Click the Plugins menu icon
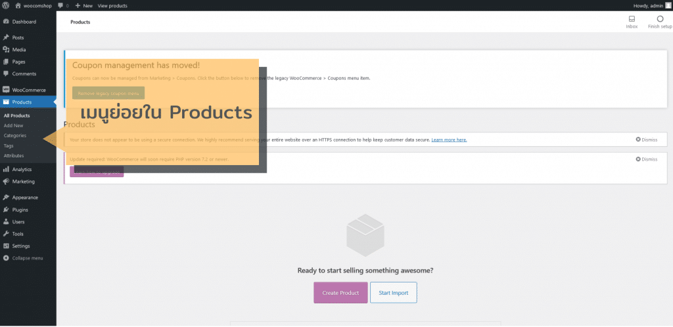The height and width of the screenshot is (327, 673). (x=6, y=210)
